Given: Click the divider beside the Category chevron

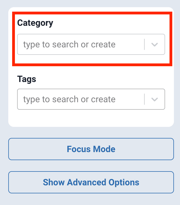Looking at the screenshot, I should (x=144, y=44).
